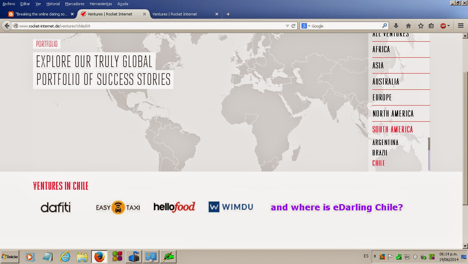Switch to the 'Breaking the online dating' tab
The width and height of the screenshot is (468, 264).
tap(41, 14)
